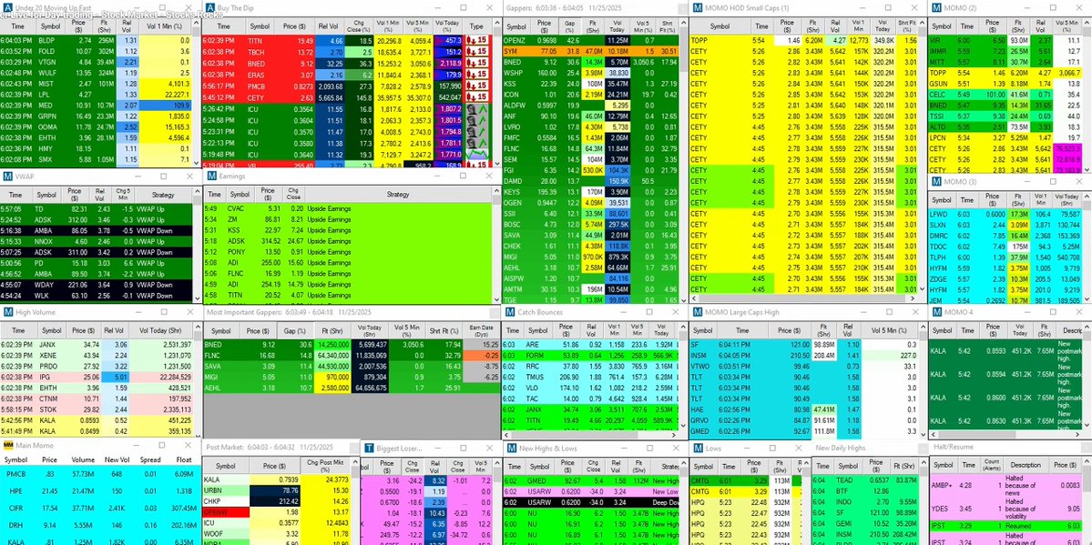
Task: Click Vol 1 Min (%) header in Under 20 window
Action: point(164,26)
